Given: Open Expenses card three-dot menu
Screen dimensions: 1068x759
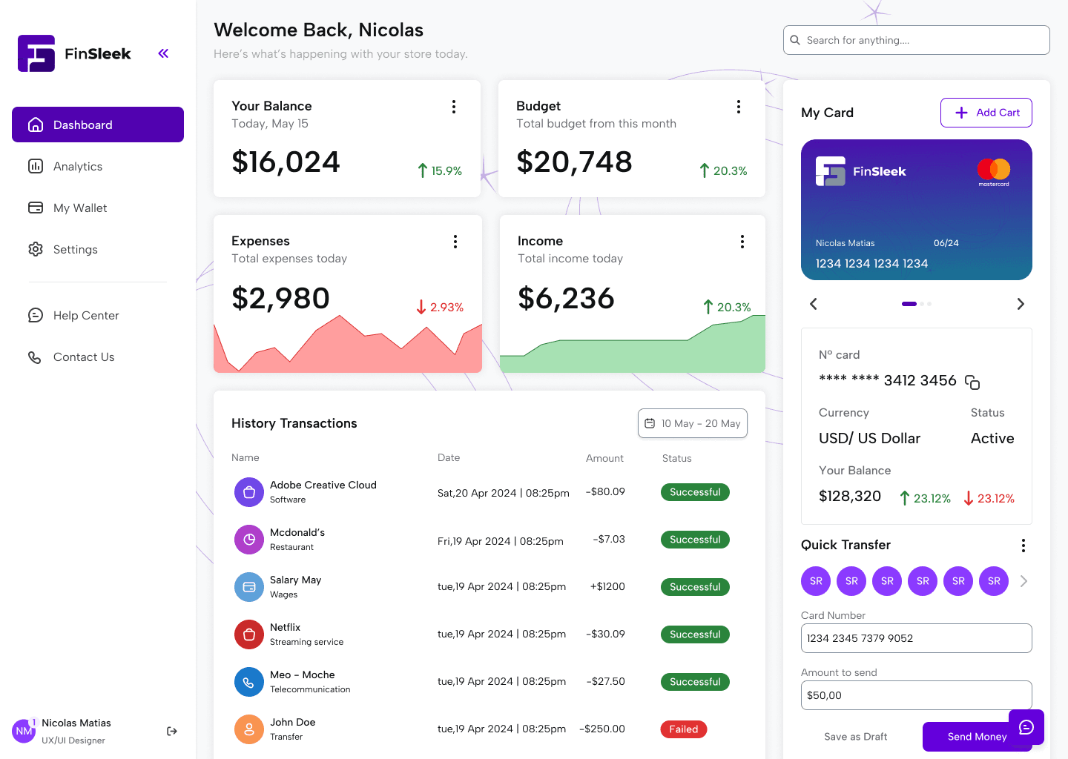Looking at the screenshot, I should (455, 242).
